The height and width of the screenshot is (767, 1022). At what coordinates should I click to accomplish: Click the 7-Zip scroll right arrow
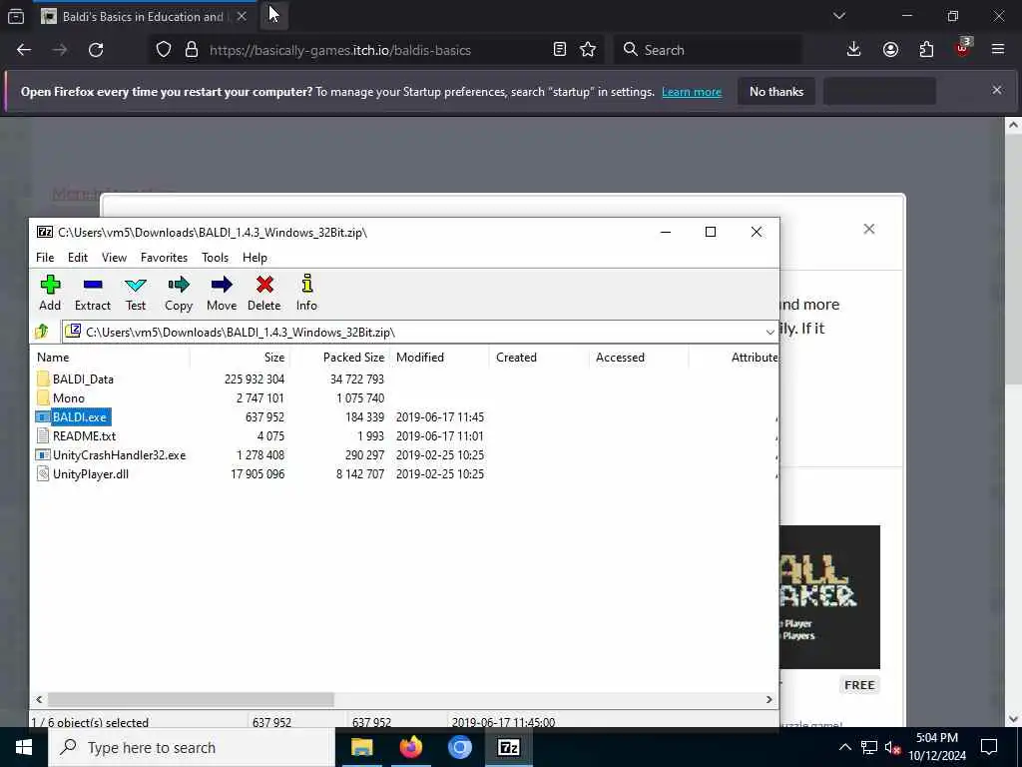(x=769, y=699)
